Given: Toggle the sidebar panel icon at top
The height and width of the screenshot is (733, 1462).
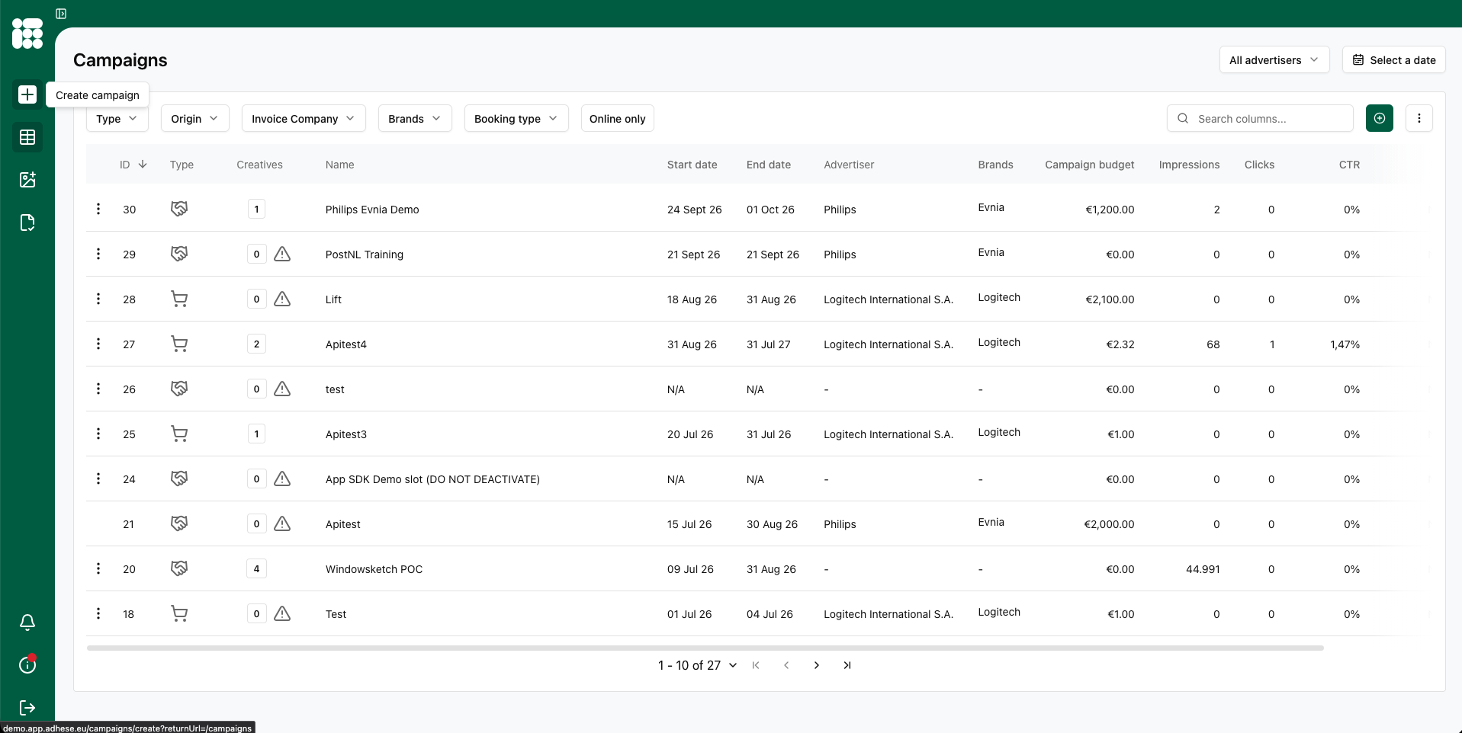Looking at the screenshot, I should click(x=61, y=14).
